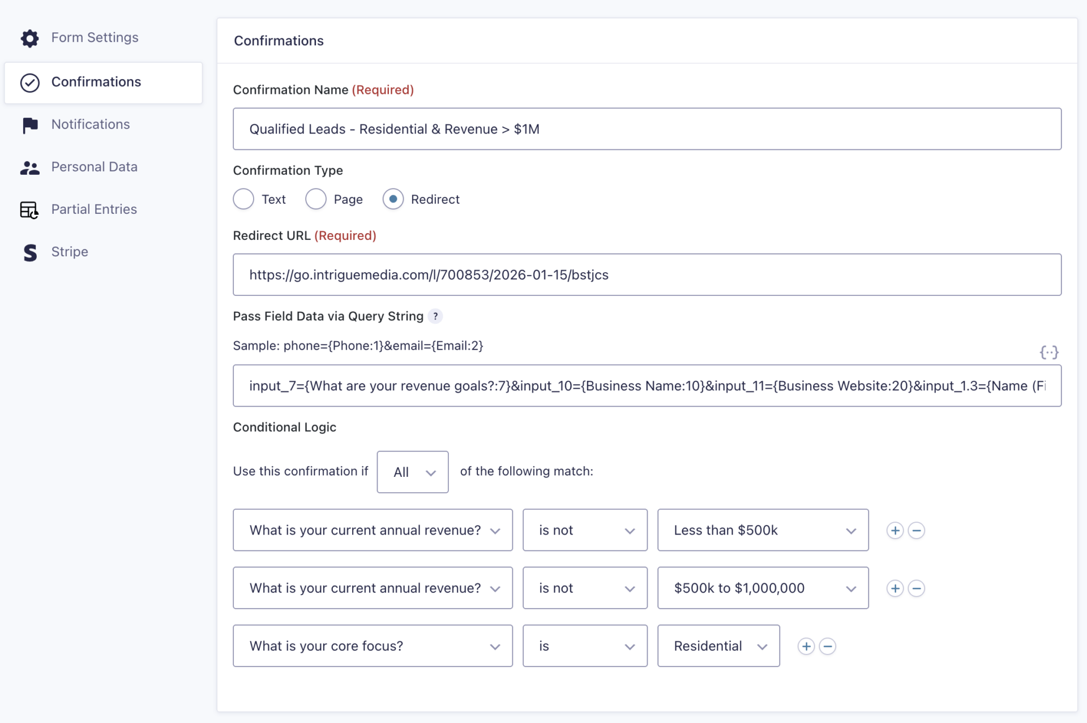Select the Redirect confirmation type

(393, 199)
